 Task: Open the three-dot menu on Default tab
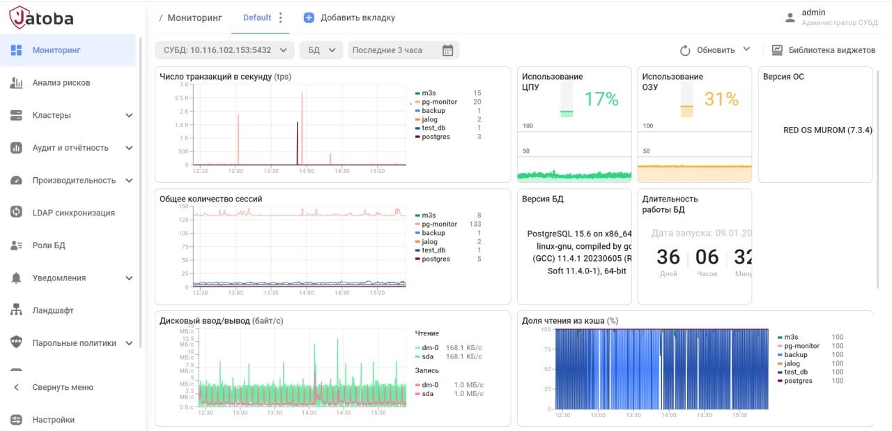[281, 17]
